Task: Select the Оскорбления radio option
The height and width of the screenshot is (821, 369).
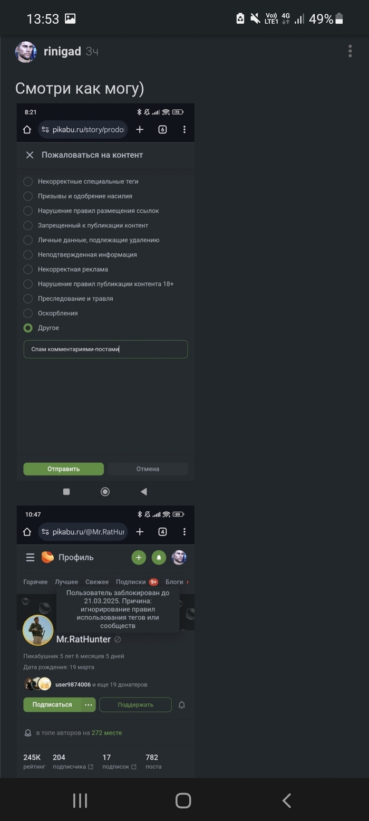Action: click(28, 313)
